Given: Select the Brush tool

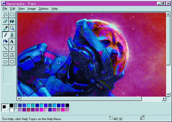Looking at the screenshot, I should [x=12, y=35].
